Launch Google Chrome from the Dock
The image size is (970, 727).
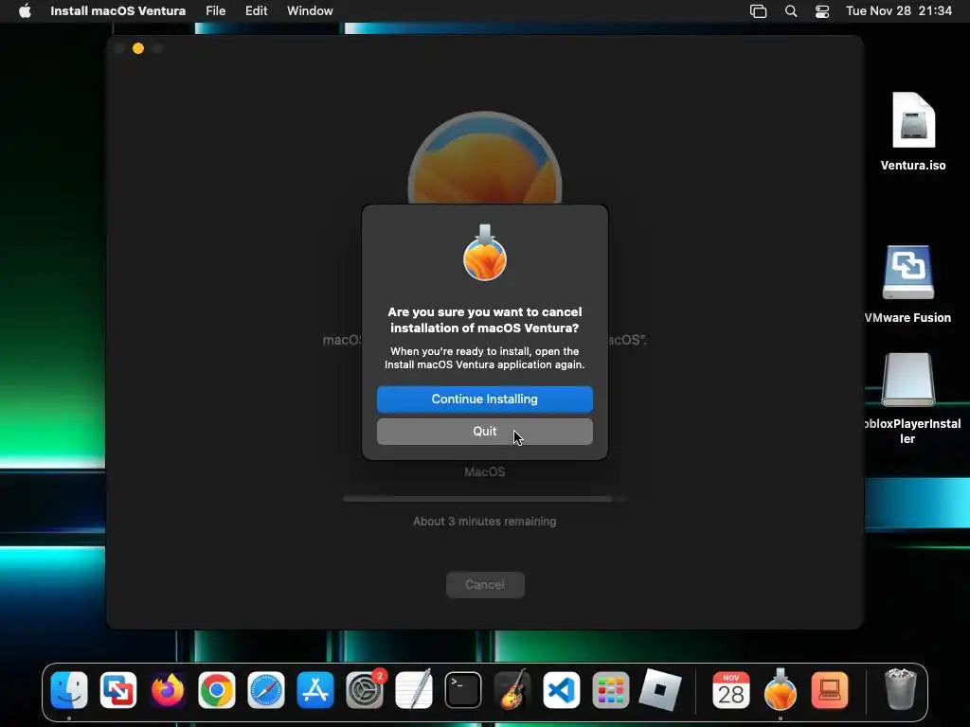pos(217,690)
